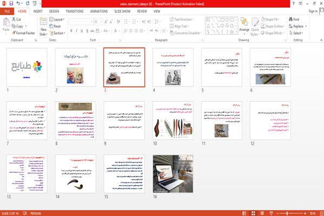Image resolution: width=324 pixels, height=216 pixels.
Task: Open the Text Direction dropdown
Action: click(x=182, y=19)
